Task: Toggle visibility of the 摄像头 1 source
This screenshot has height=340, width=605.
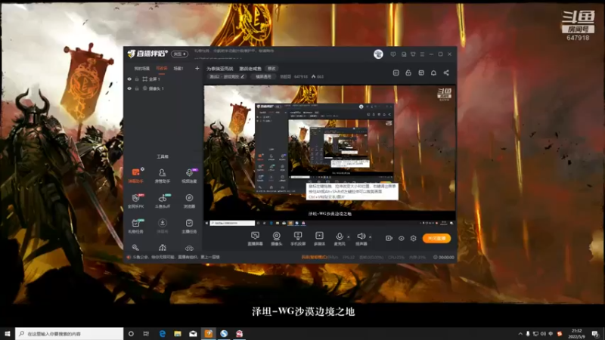Action: [129, 88]
